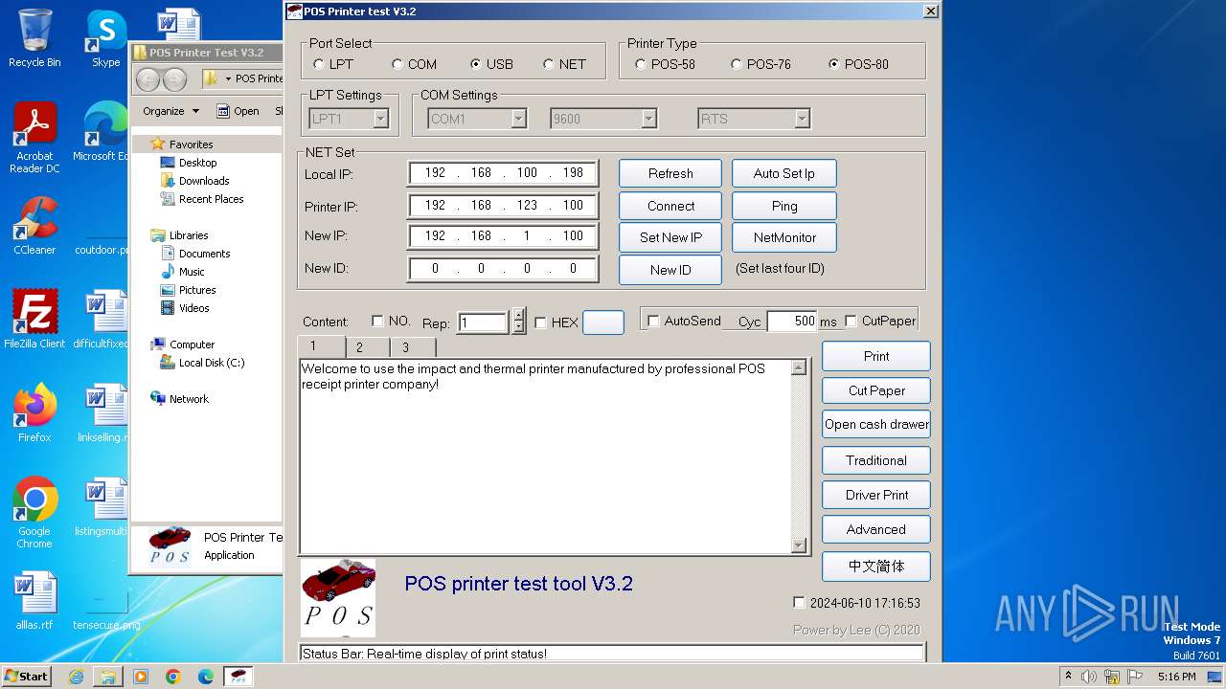1226x689 pixels.
Task: Click red car POS logo image
Action: point(338,598)
